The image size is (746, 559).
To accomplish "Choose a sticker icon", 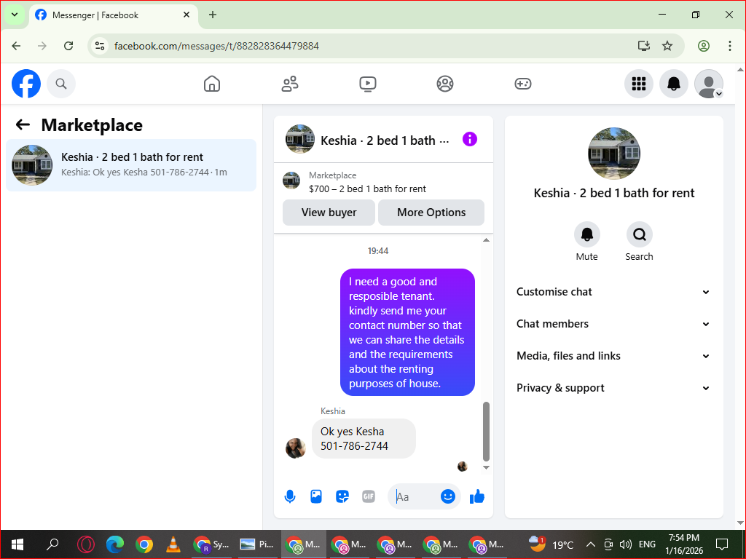I will tap(342, 496).
